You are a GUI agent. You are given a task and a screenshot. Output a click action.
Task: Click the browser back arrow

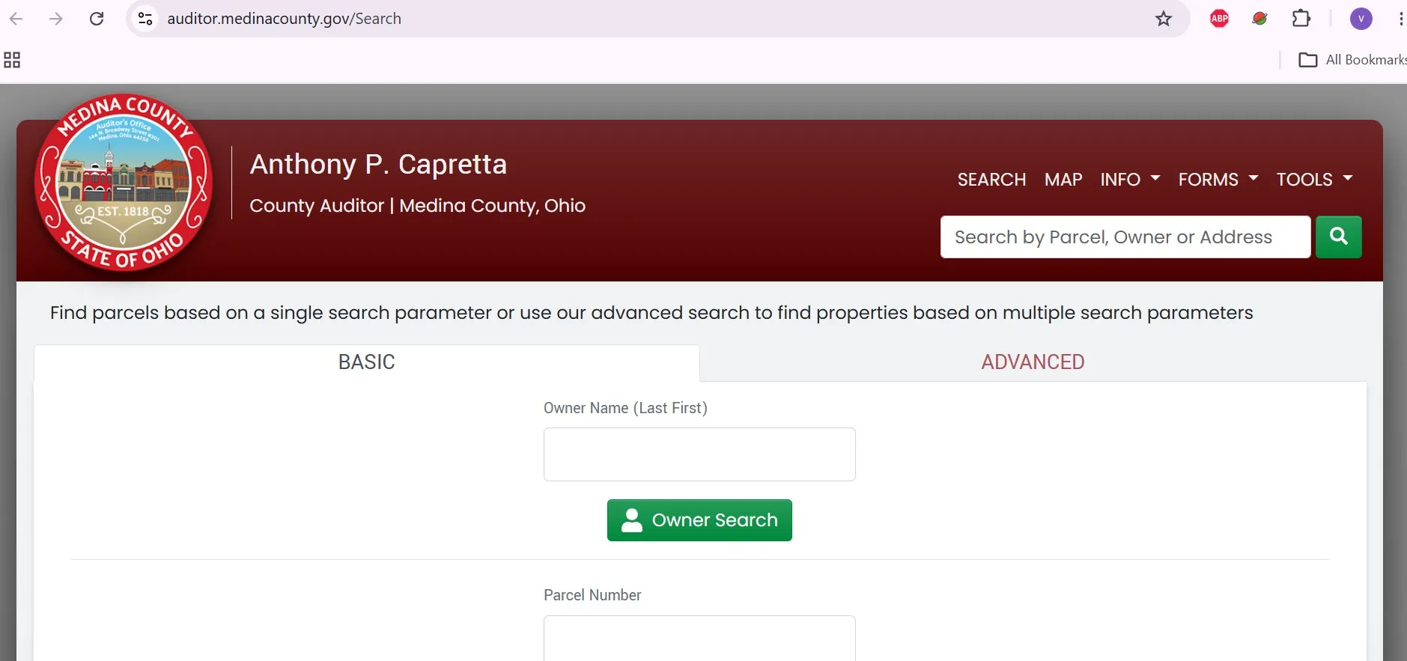[x=16, y=19]
